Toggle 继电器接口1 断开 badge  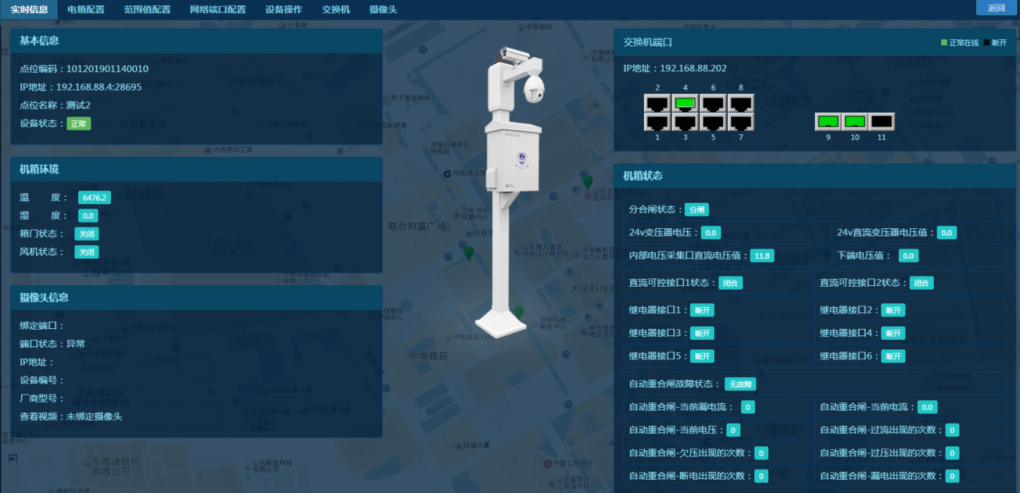pos(702,311)
